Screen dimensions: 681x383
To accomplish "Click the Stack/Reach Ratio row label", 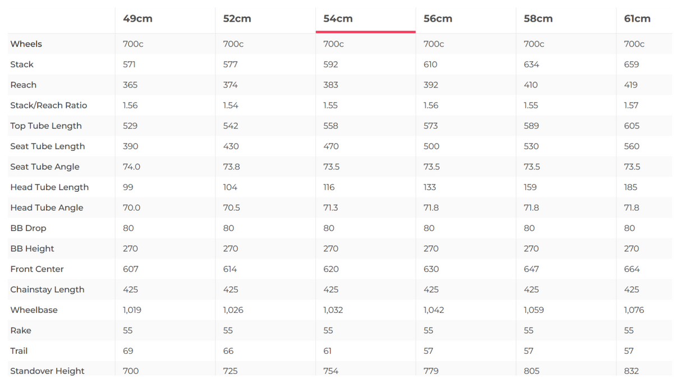I will pos(49,105).
